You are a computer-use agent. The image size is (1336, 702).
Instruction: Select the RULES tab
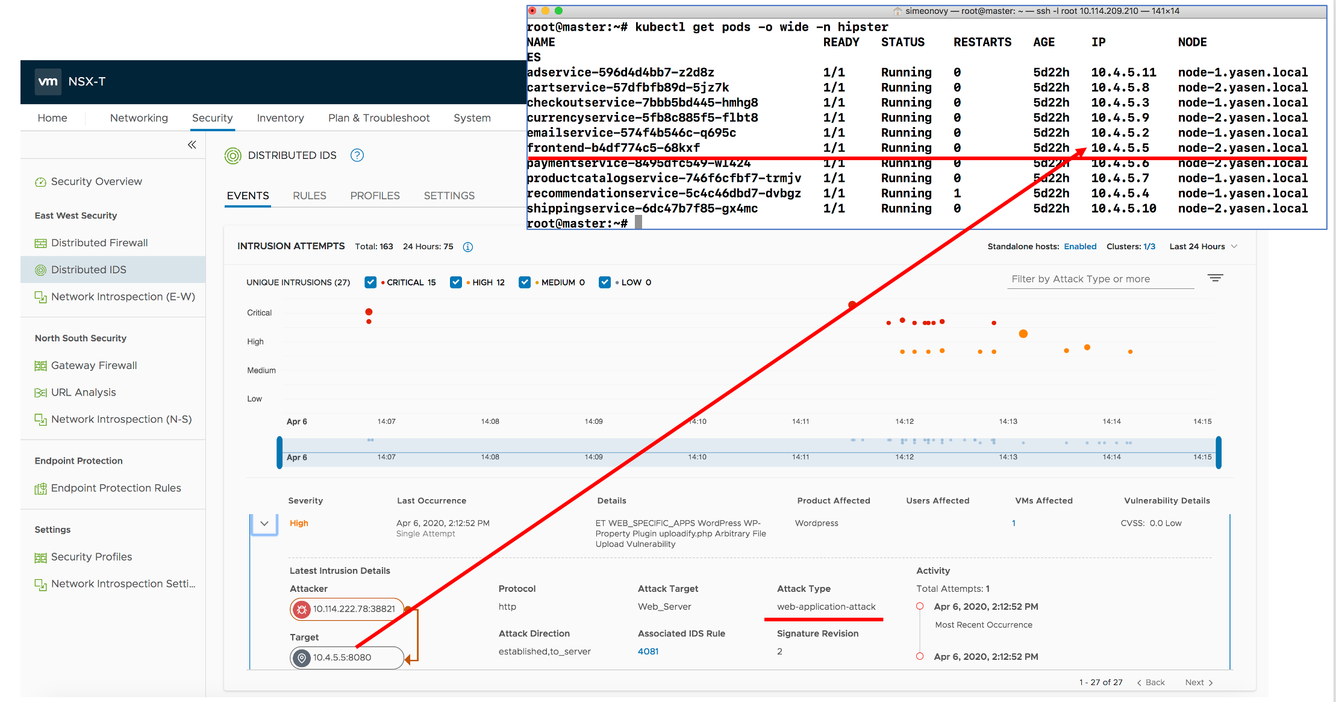pyautogui.click(x=308, y=195)
